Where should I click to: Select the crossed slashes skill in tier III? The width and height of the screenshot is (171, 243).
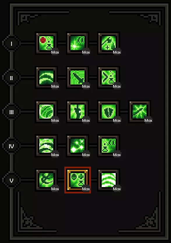pos(140,112)
